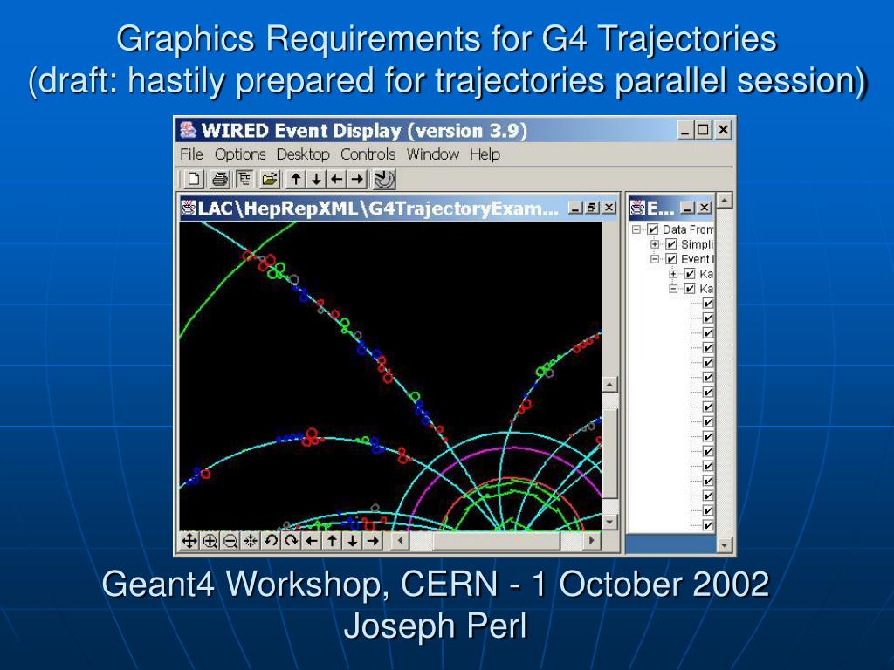Click left arrow of view's horizontal scrollbar

click(400, 540)
